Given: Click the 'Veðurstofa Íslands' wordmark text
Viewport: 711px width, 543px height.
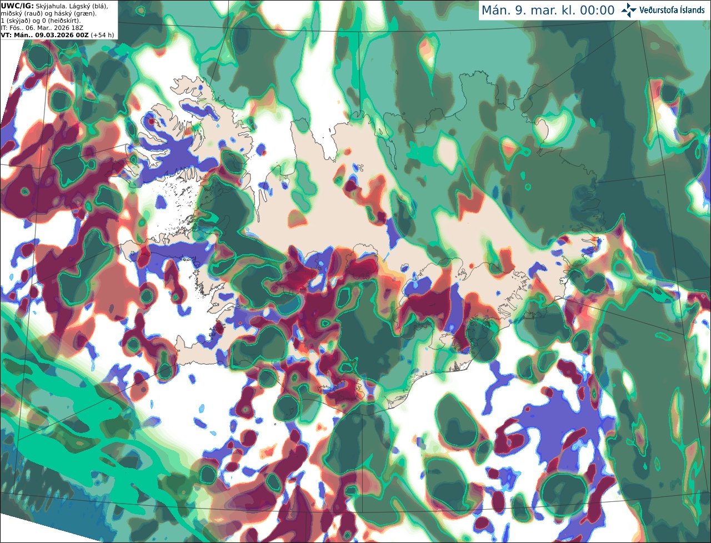Looking at the screenshot, I should (x=672, y=10).
